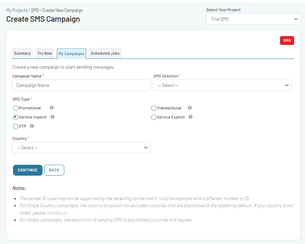Open info icon beside Service Implicit
This screenshot has width=305, height=244.
(x=52, y=117)
